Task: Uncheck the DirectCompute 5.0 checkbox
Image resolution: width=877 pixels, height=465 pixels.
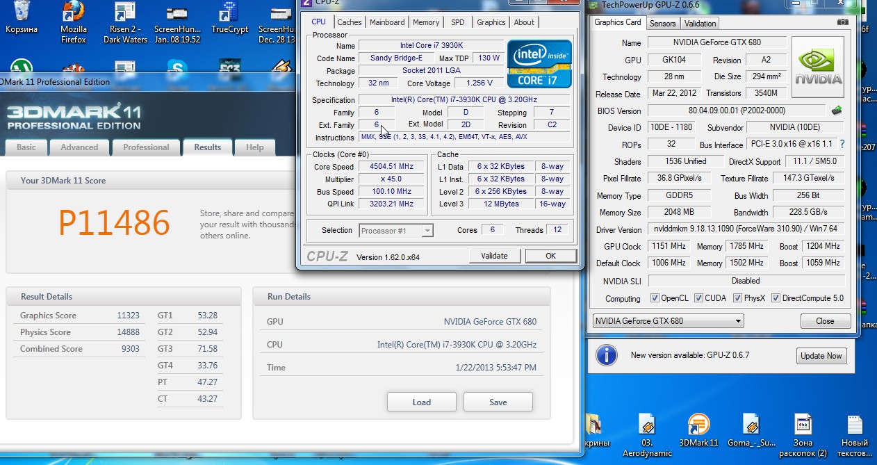Action: pos(776,298)
